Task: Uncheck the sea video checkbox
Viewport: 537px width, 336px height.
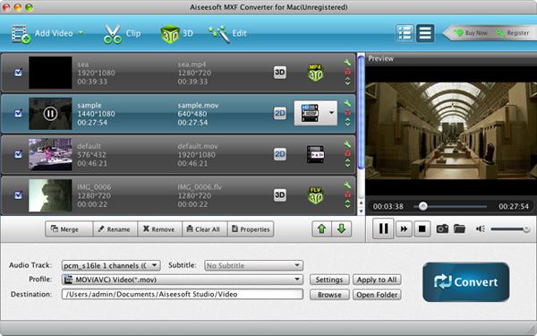Action: pyautogui.click(x=18, y=73)
